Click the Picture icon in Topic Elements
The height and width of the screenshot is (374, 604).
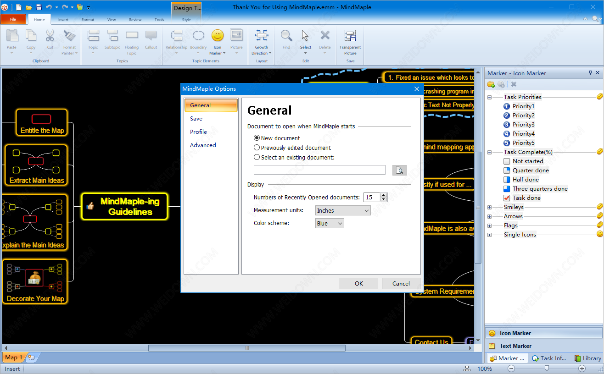(236, 36)
